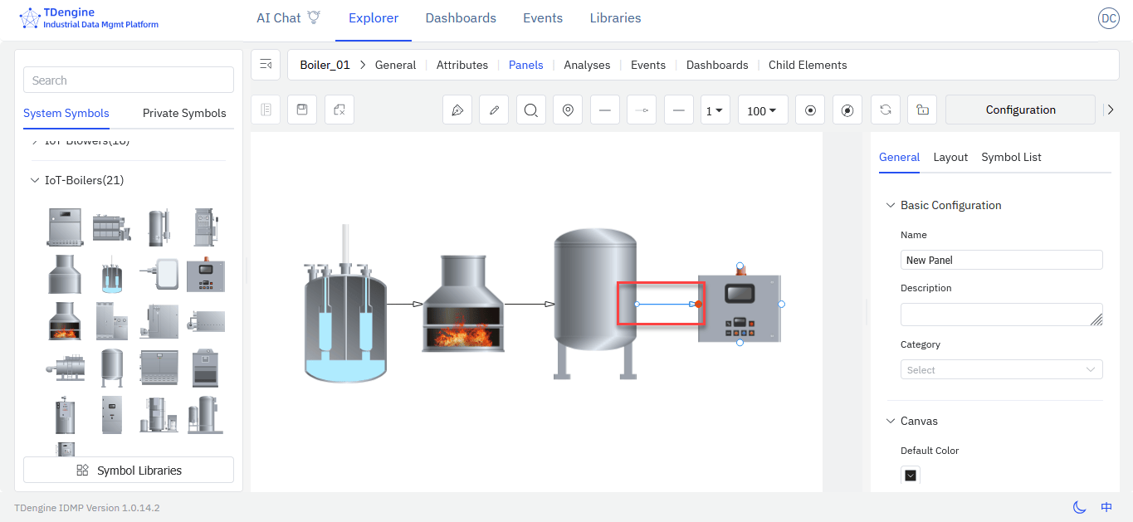Collapse left sidebar with toggle icon

point(266,65)
